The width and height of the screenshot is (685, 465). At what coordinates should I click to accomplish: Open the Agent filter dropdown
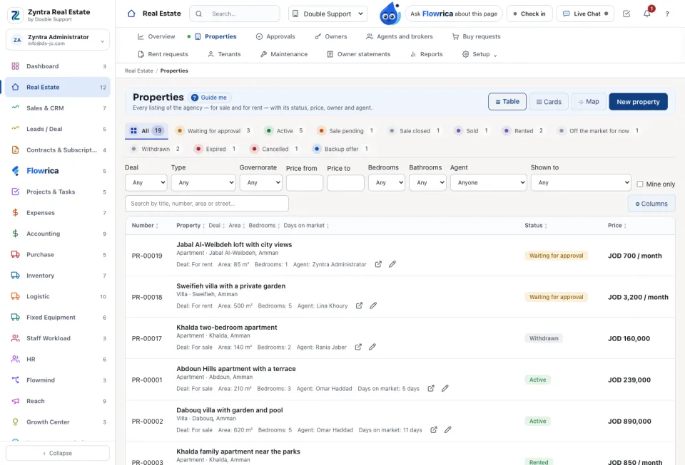488,182
